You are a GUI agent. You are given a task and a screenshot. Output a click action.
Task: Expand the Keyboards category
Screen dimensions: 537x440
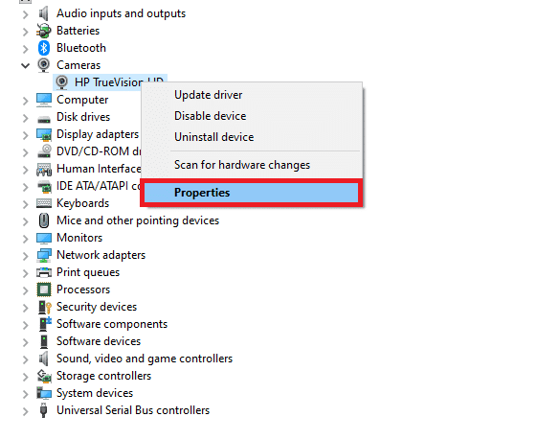[25, 204]
